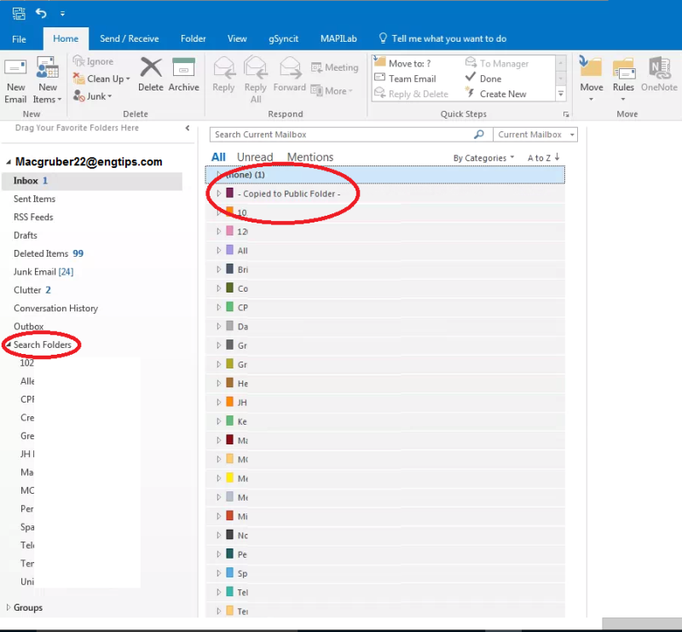Open the gSyncit tab
The width and height of the screenshot is (682, 632).
pos(283,38)
